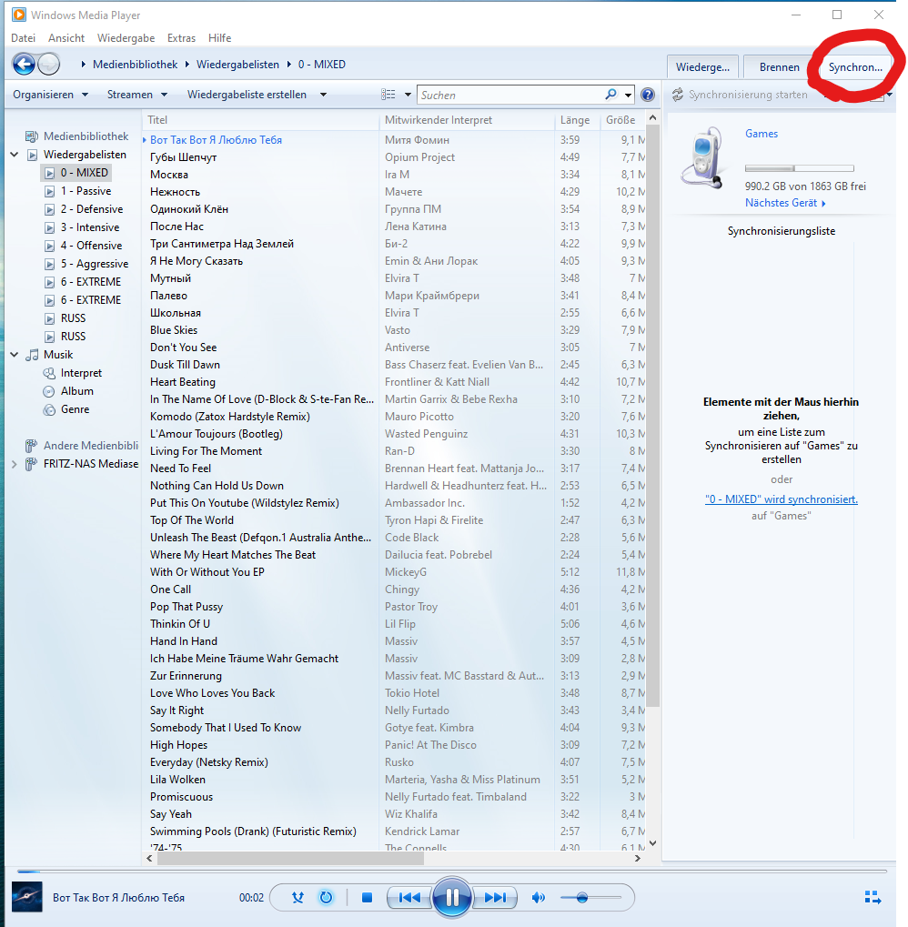Click the playback seek bar
Viewport: 908px width, 927px height.
point(452,871)
